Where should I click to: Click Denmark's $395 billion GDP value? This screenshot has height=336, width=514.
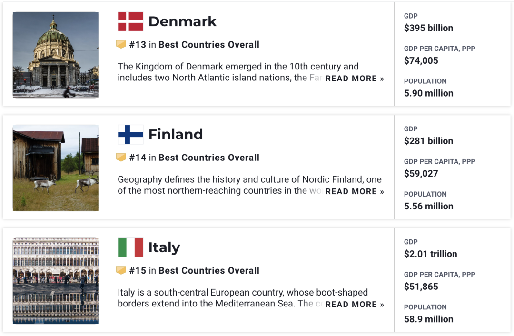click(x=428, y=28)
